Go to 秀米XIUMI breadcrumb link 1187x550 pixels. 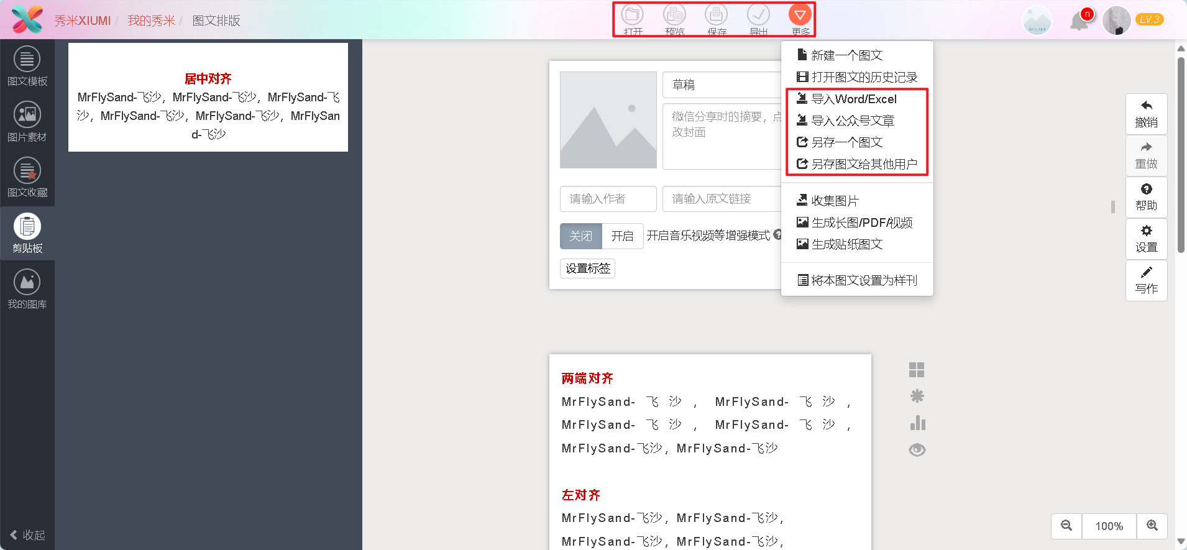coord(82,21)
